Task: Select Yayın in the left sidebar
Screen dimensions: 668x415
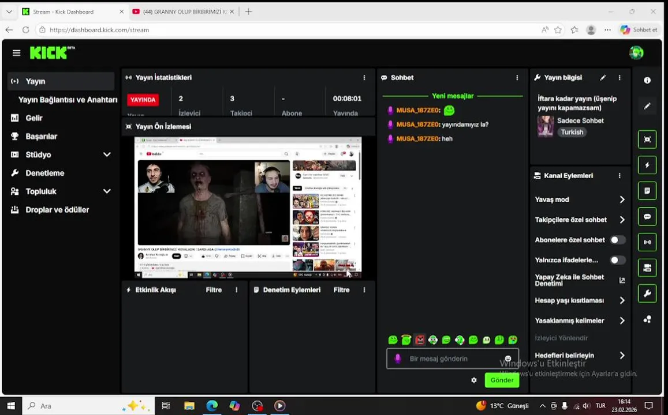Action: (61, 81)
